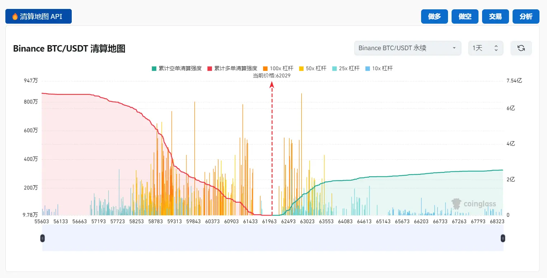Click the left handle of range slider
The width and height of the screenshot is (547, 278).
(x=42, y=238)
